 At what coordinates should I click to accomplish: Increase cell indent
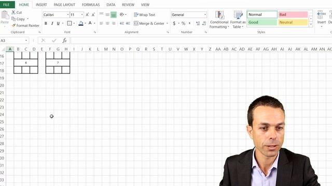pyautogui.click(x=128, y=23)
